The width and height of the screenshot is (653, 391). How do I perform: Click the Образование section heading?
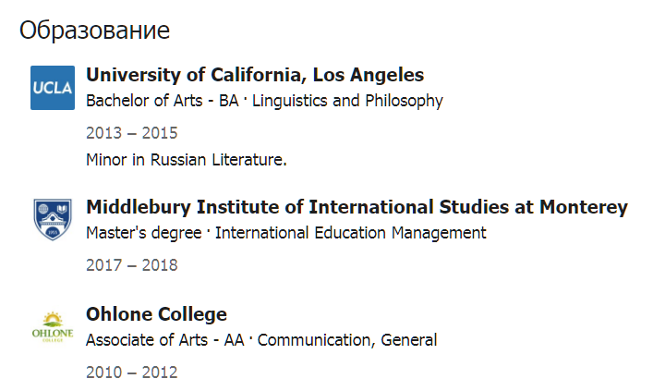pyautogui.click(x=95, y=30)
